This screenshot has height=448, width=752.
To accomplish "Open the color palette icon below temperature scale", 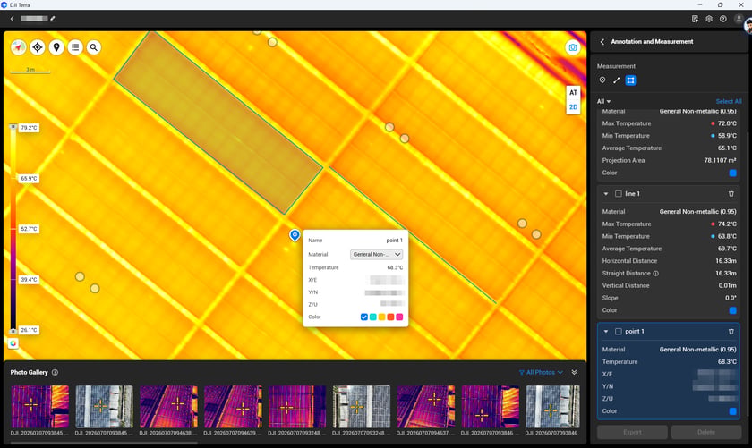I will (13, 343).
